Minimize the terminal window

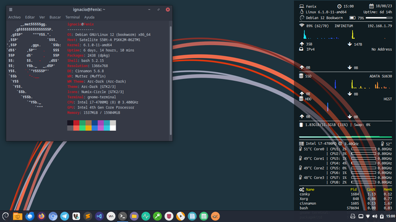point(149,10)
